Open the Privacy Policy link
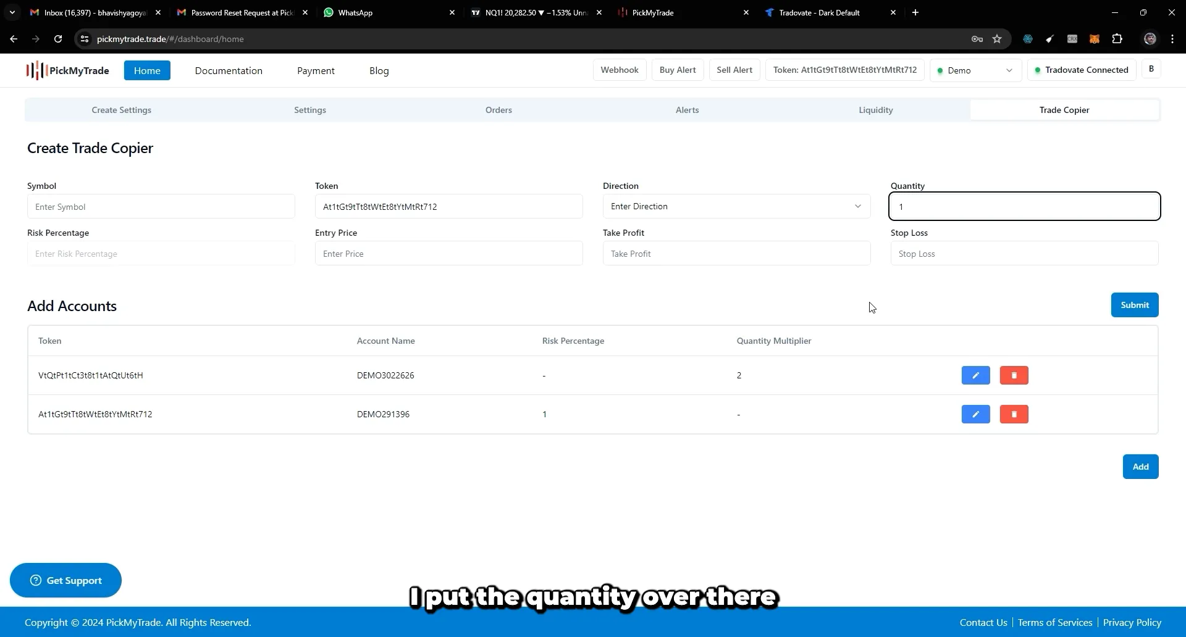Image resolution: width=1186 pixels, height=637 pixels. [x=1132, y=622]
